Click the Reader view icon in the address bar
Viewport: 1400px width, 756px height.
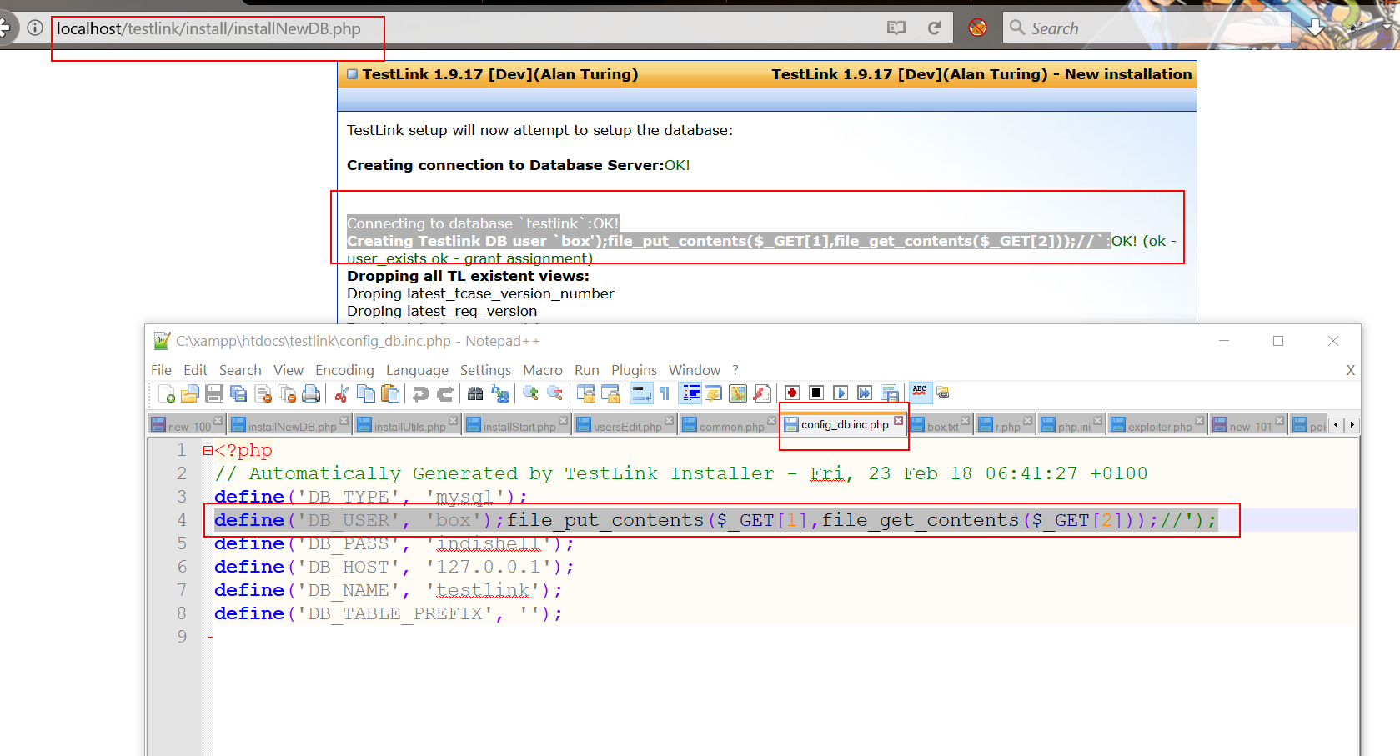[896, 28]
